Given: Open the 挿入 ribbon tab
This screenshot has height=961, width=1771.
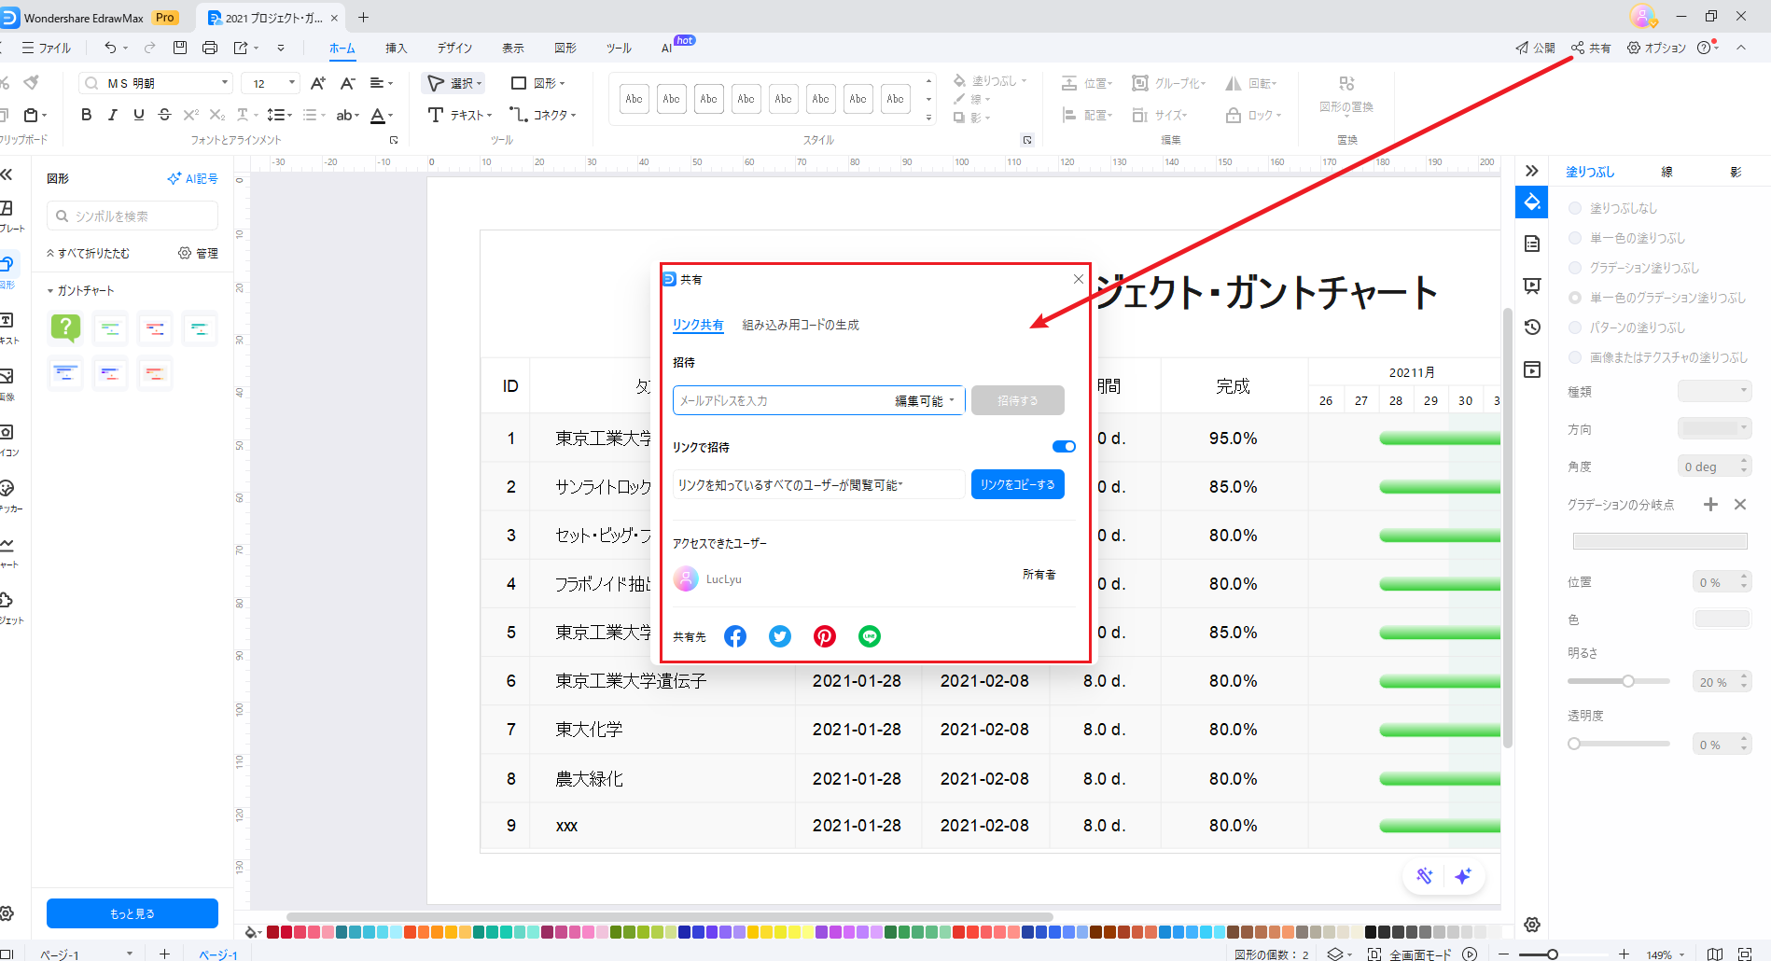Looking at the screenshot, I should tap(397, 48).
